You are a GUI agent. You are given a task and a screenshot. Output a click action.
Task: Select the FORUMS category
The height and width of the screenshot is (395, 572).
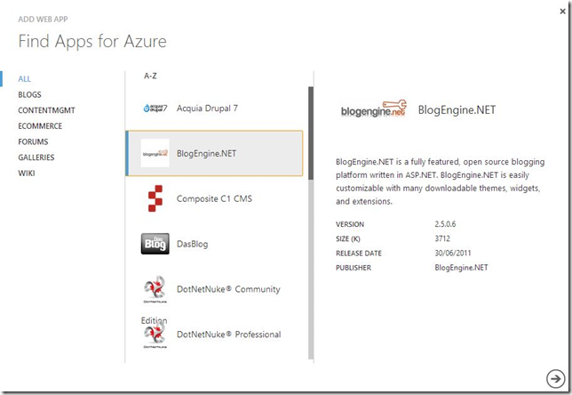coord(33,141)
